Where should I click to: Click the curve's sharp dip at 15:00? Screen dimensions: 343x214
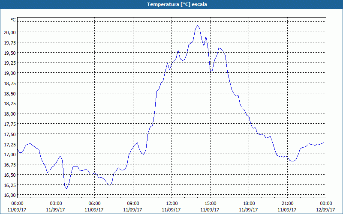(x=211, y=71)
